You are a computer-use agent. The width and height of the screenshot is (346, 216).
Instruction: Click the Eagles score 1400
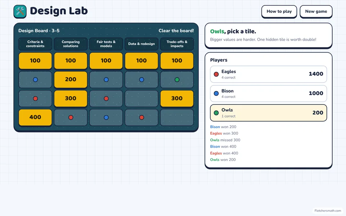coord(316,74)
